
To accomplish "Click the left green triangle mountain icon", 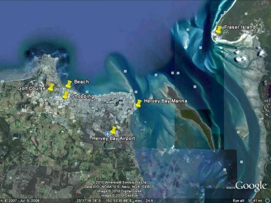I will point(31,131).
